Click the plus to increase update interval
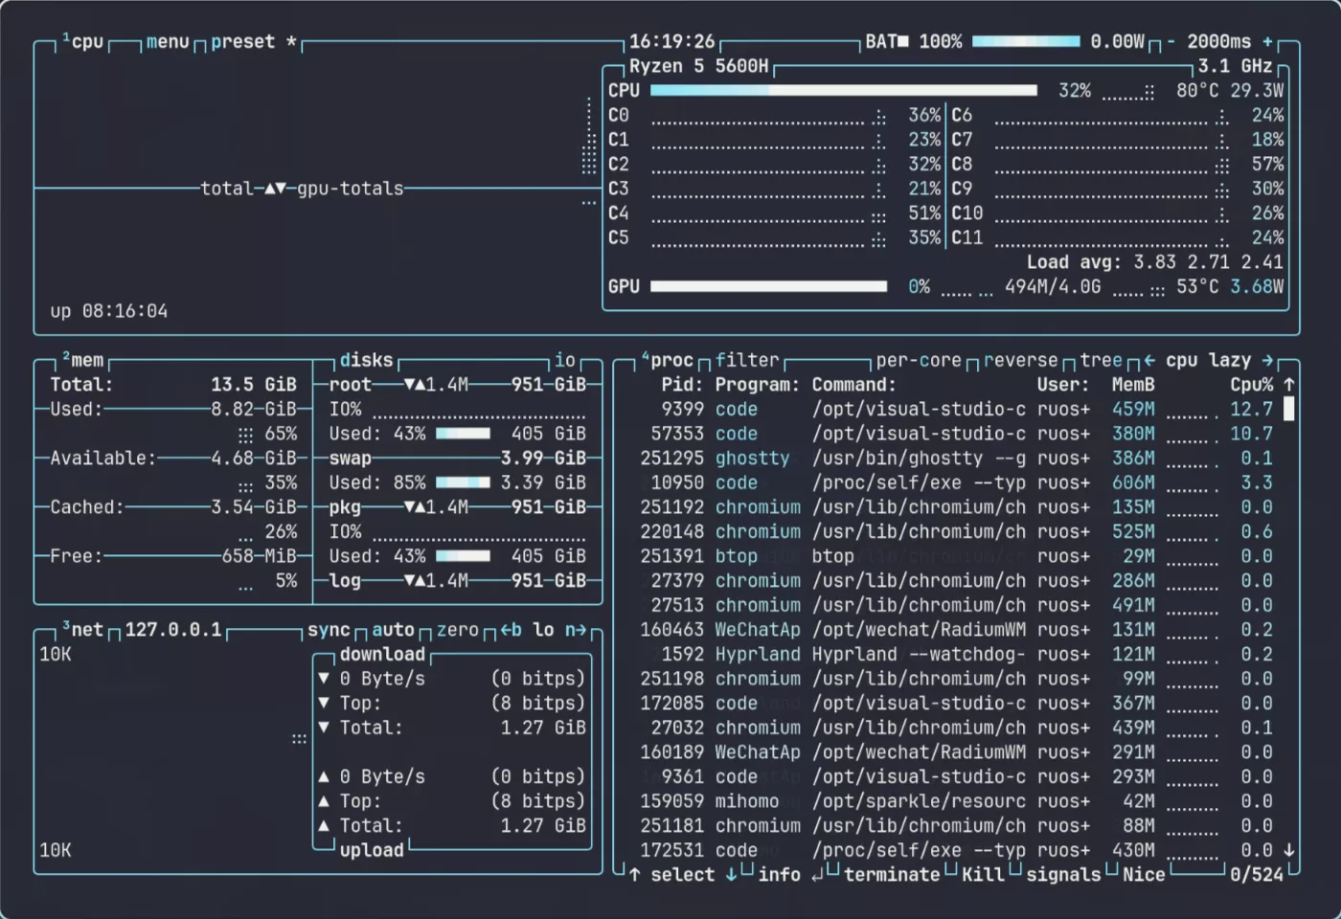The width and height of the screenshot is (1341, 919). click(x=1268, y=42)
